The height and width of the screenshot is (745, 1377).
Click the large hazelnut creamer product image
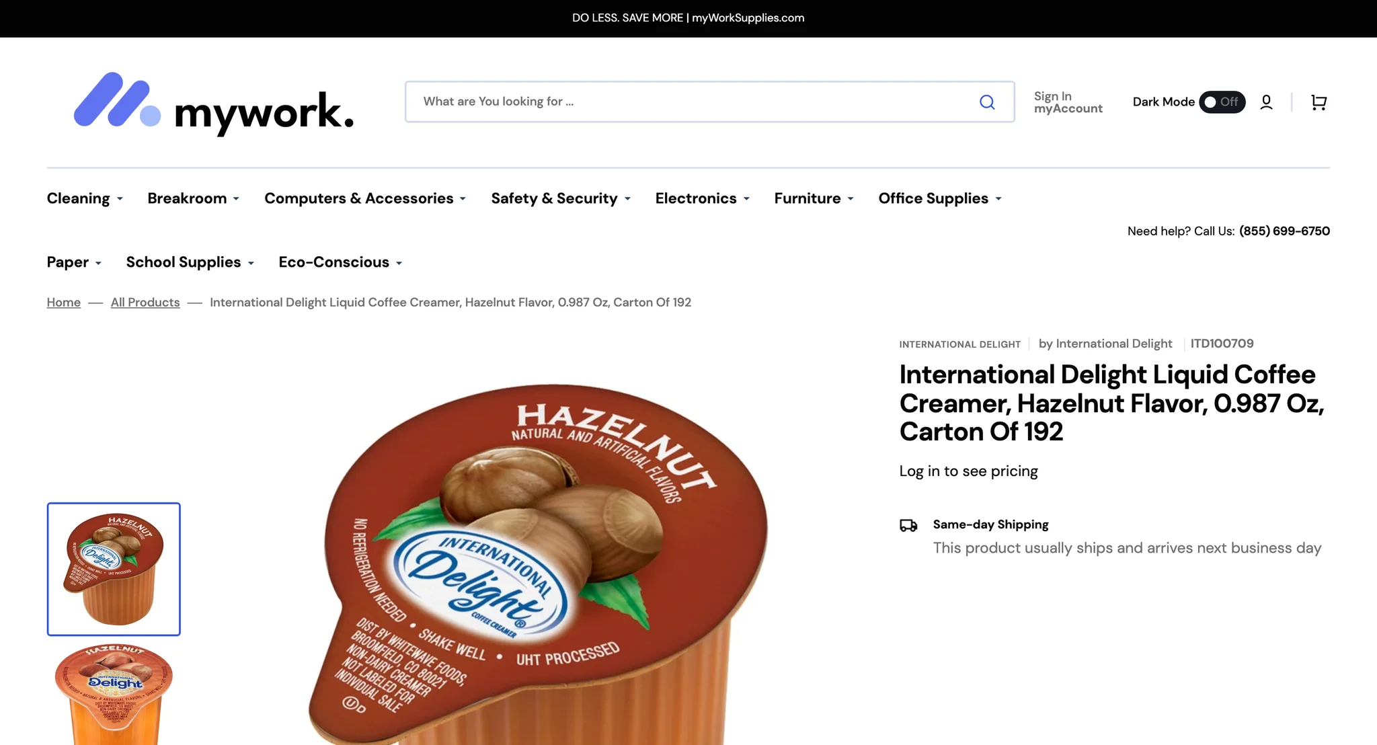pos(538,563)
